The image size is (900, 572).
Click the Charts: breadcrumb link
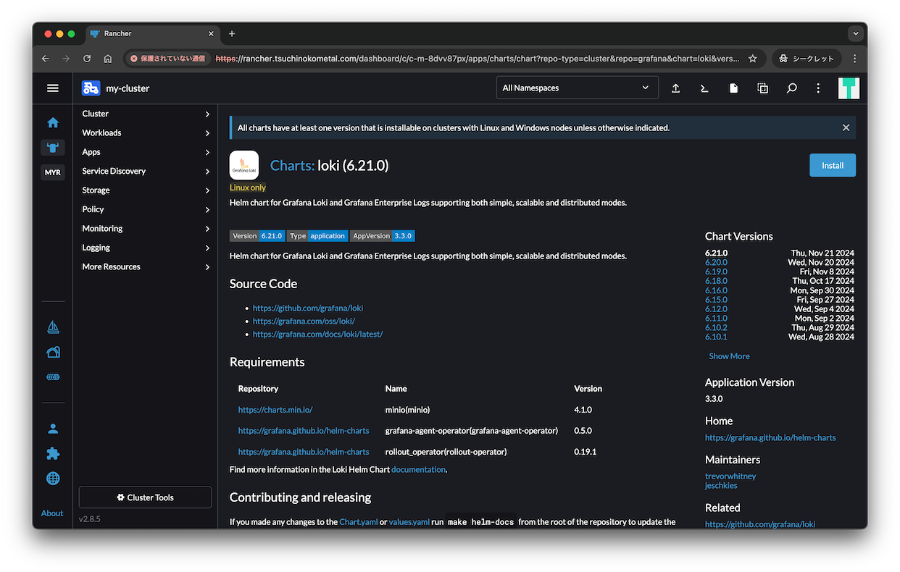click(x=292, y=165)
